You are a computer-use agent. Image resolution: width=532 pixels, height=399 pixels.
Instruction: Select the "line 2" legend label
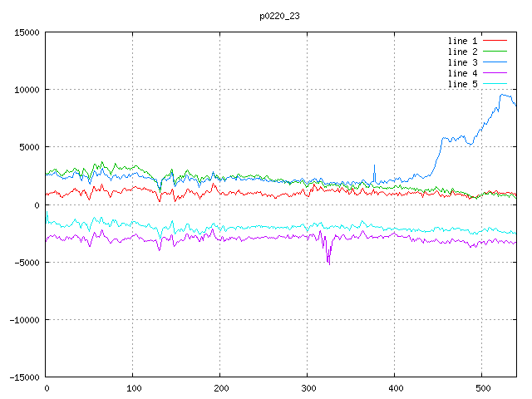[x=463, y=52]
